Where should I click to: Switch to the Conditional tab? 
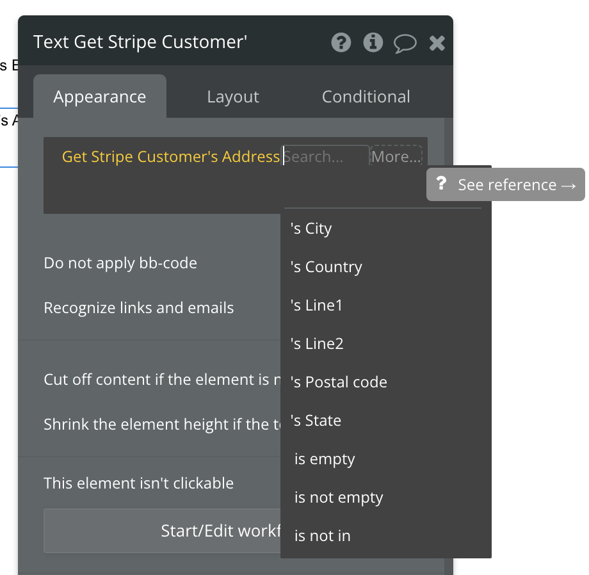coord(366,97)
